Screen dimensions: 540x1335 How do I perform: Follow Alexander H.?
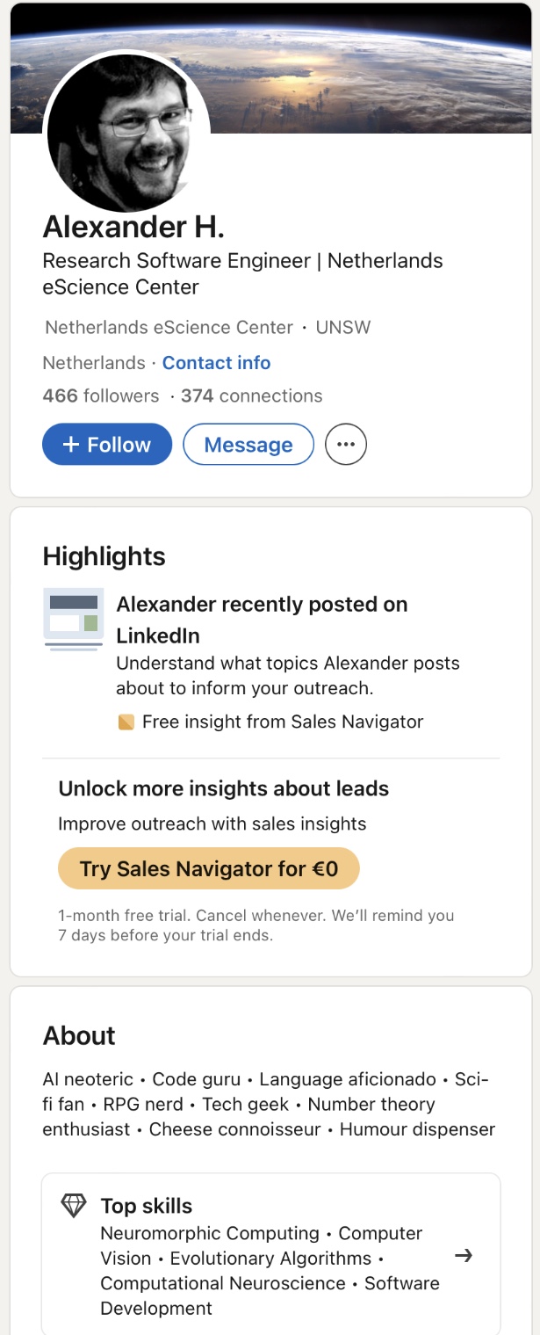[x=107, y=445]
